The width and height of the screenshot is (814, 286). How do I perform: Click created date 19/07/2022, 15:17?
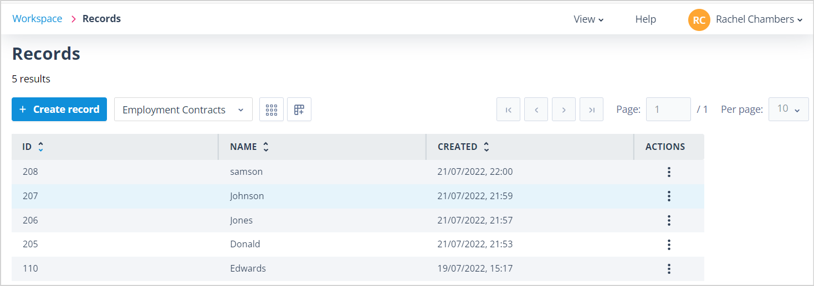[475, 268]
